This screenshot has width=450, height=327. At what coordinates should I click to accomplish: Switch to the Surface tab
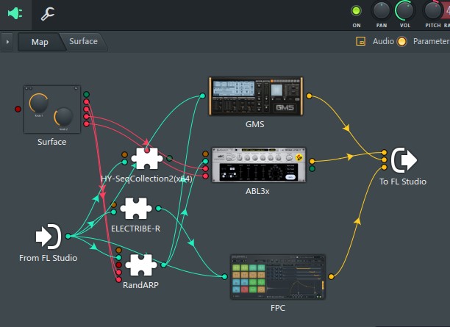pos(83,41)
